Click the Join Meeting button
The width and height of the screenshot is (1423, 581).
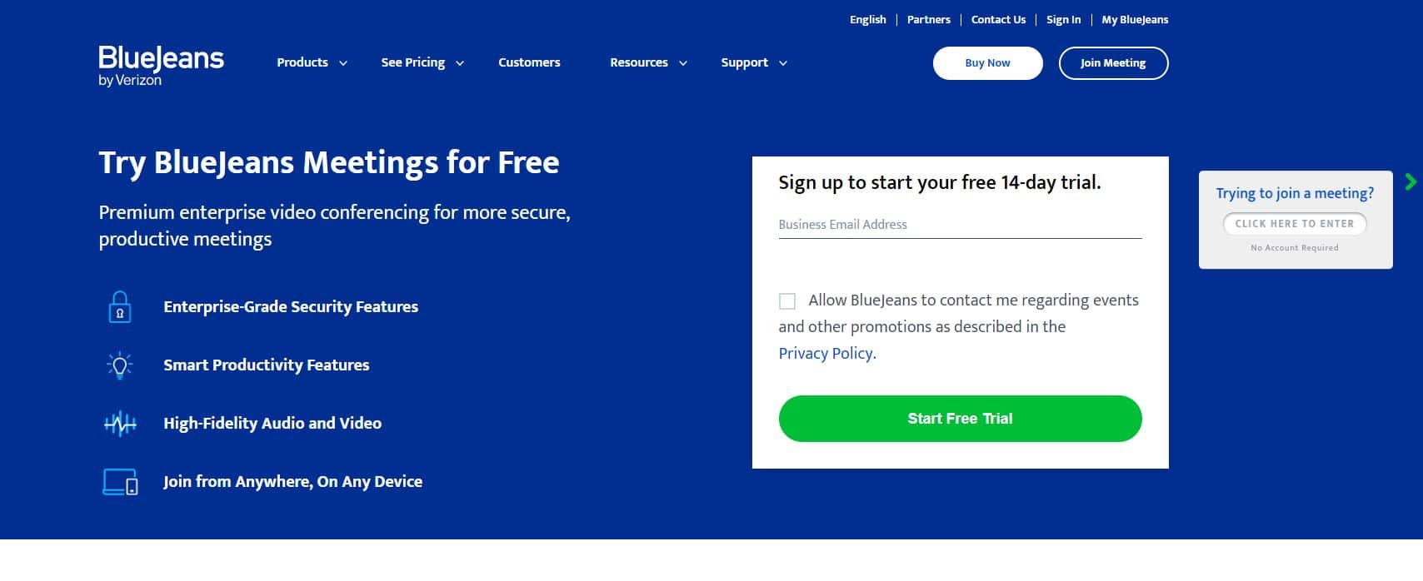pyautogui.click(x=1113, y=63)
